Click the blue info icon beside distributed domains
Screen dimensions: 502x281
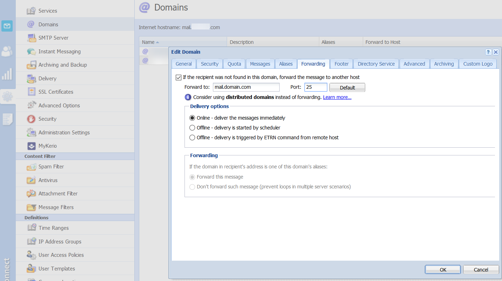point(188,97)
